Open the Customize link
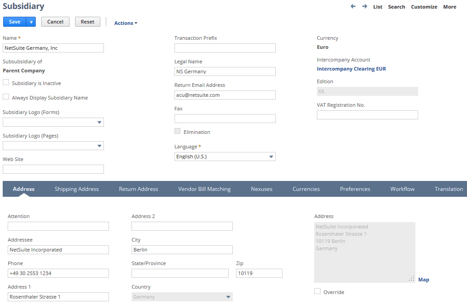This screenshot has height=304, width=467. pyautogui.click(x=424, y=6)
